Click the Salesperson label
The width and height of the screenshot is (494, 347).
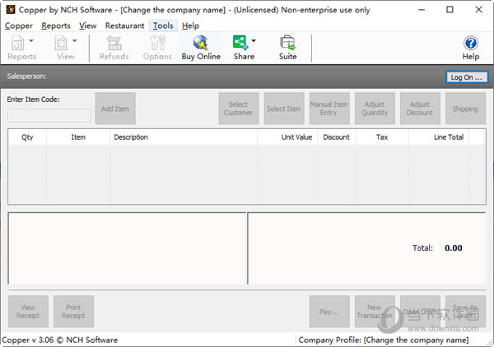point(26,76)
